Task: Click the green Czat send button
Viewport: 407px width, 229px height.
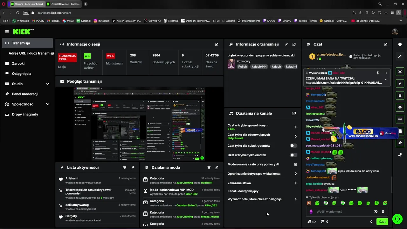Action: (382, 222)
